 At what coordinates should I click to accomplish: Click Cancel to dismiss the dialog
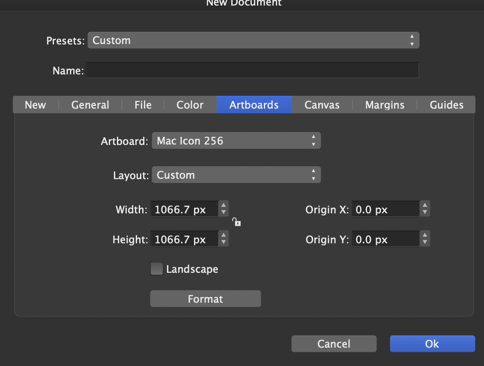[334, 344]
